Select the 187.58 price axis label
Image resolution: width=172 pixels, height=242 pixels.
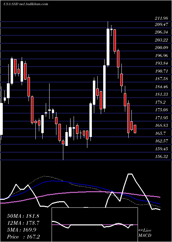161,79
